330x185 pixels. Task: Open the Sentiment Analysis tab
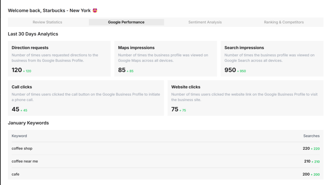click(x=205, y=22)
